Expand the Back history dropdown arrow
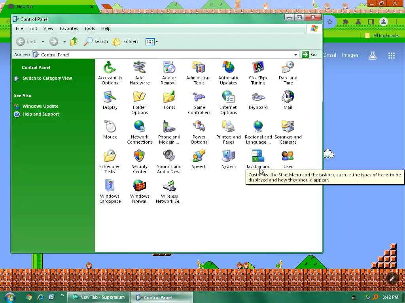 43,41
